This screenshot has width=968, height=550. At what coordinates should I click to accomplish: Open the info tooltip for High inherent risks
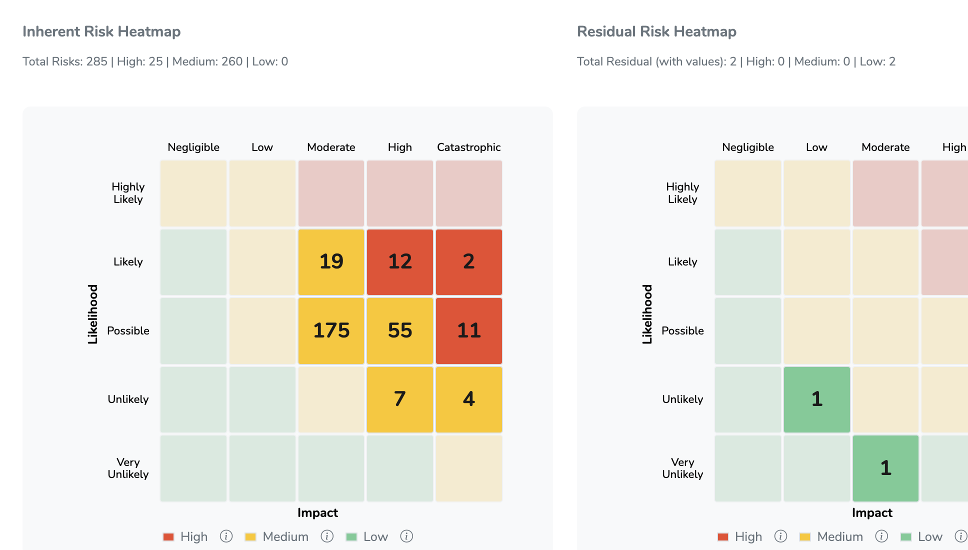point(226,536)
